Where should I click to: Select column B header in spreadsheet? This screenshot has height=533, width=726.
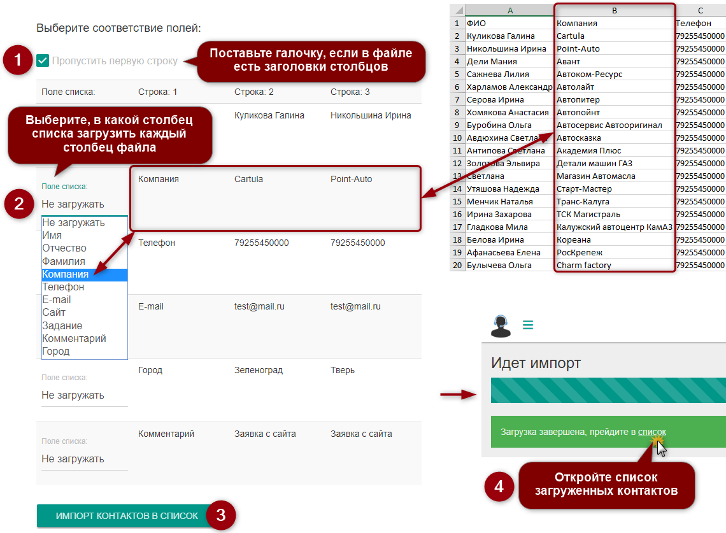[614, 10]
